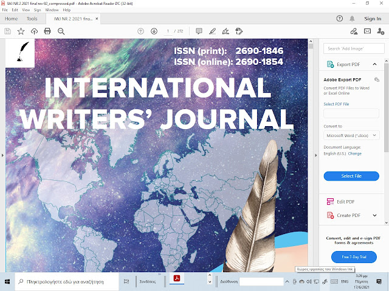Click the Save file icon
The image size is (389, 291).
(x=8, y=31)
